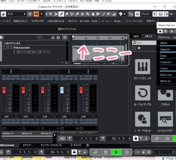Pick the Split scissors tool
Viewport: 176px width, 160px height.
[x=72, y=14]
